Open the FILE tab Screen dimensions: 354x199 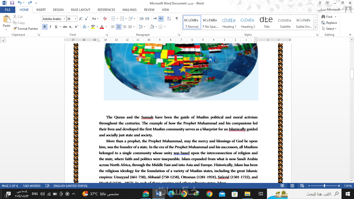click(x=8, y=10)
